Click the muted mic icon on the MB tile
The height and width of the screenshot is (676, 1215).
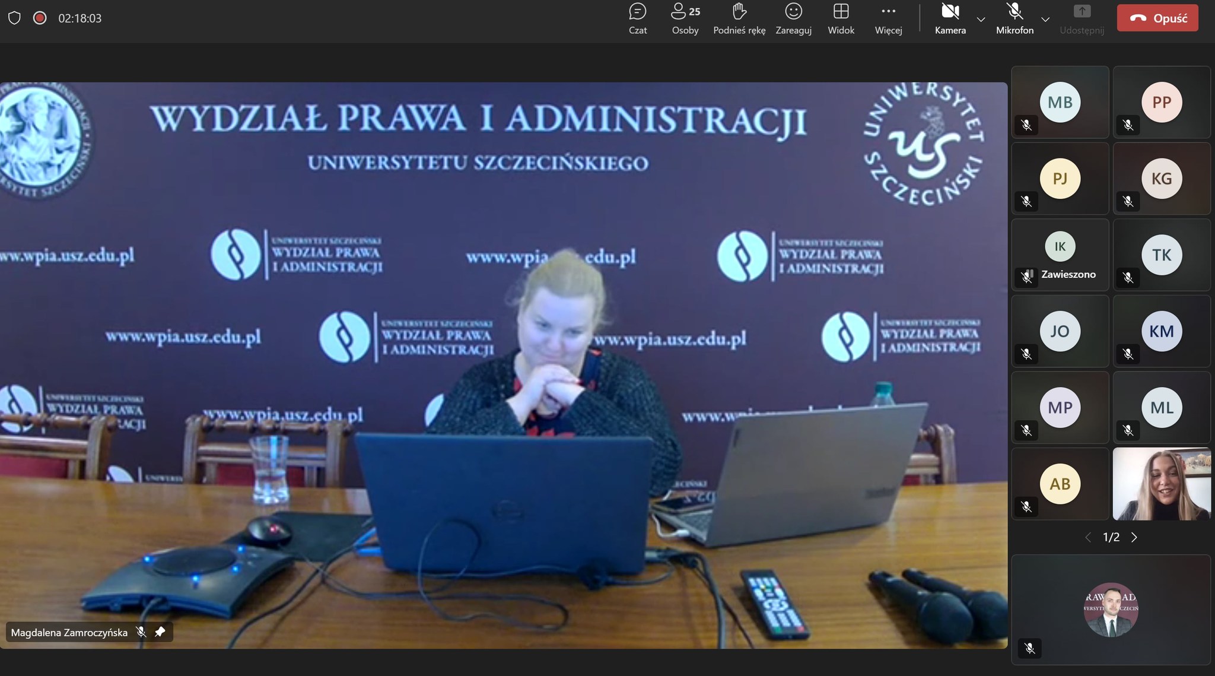point(1026,125)
